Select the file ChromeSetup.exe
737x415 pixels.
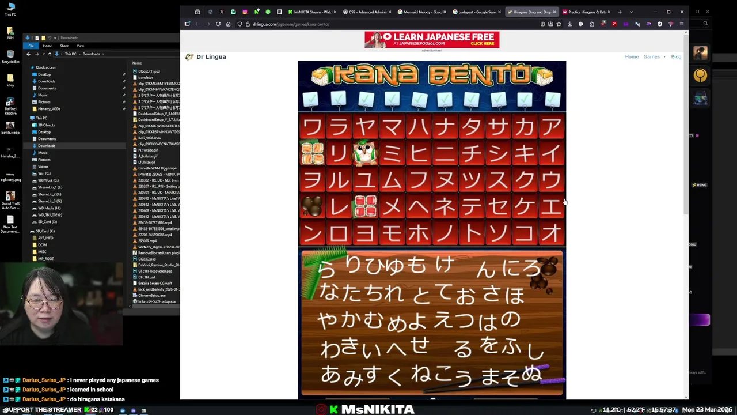[x=150, y=295]
